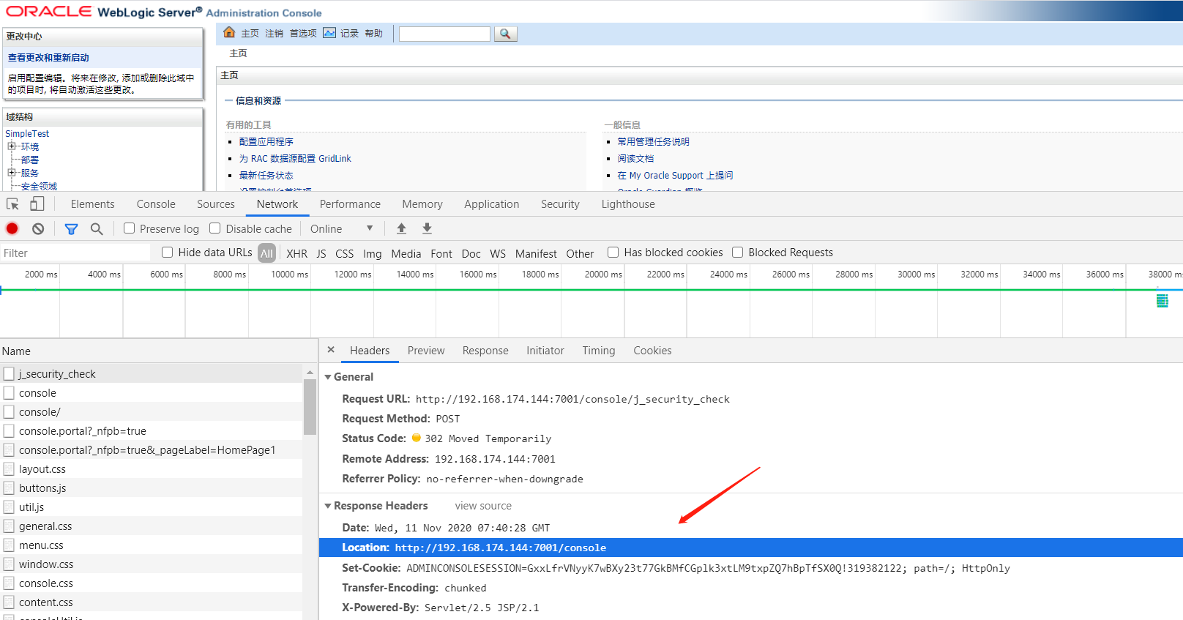Screen dimensions: 1183x620
Task: Open the Performance tab
Action: tap(350, 204)
